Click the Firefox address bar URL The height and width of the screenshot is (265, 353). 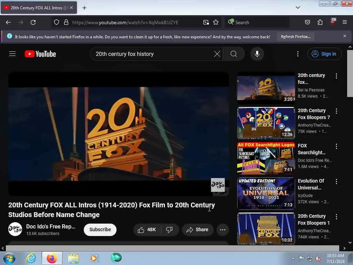pyautogui.click(x=125, y=22)
